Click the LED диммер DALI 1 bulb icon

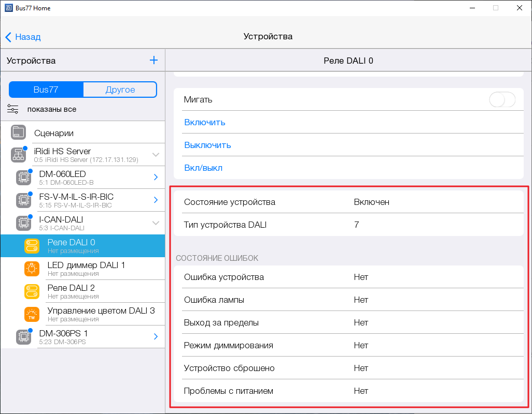coord(32,269)
